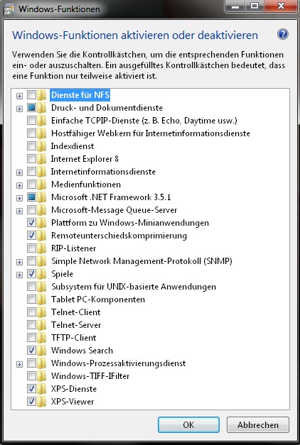Click folder icon beside Windows Search

pyautogui.click(x=41, y=350)
